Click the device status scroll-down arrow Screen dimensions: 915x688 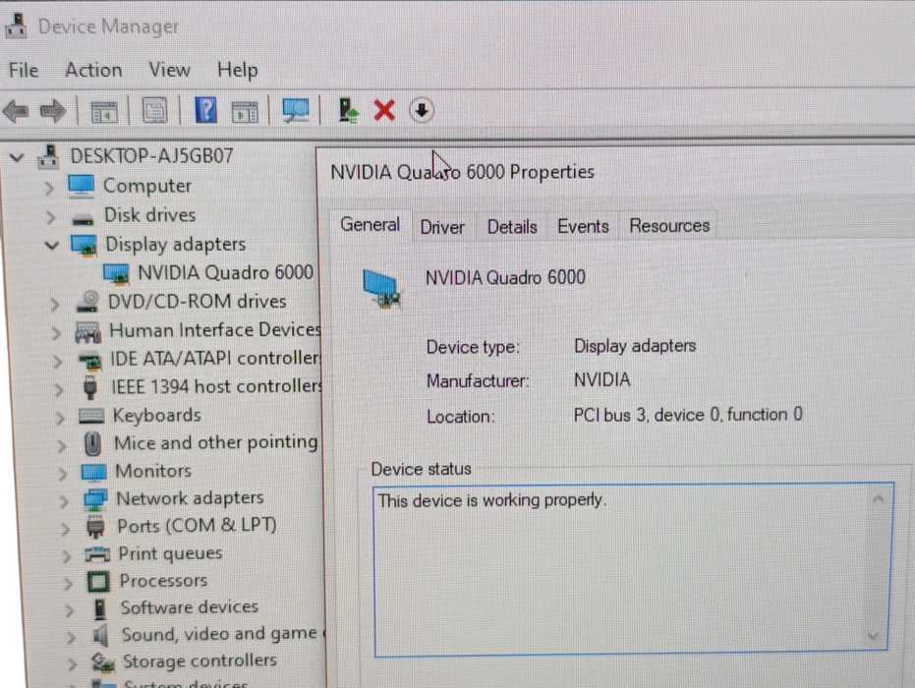coord(873,636)
